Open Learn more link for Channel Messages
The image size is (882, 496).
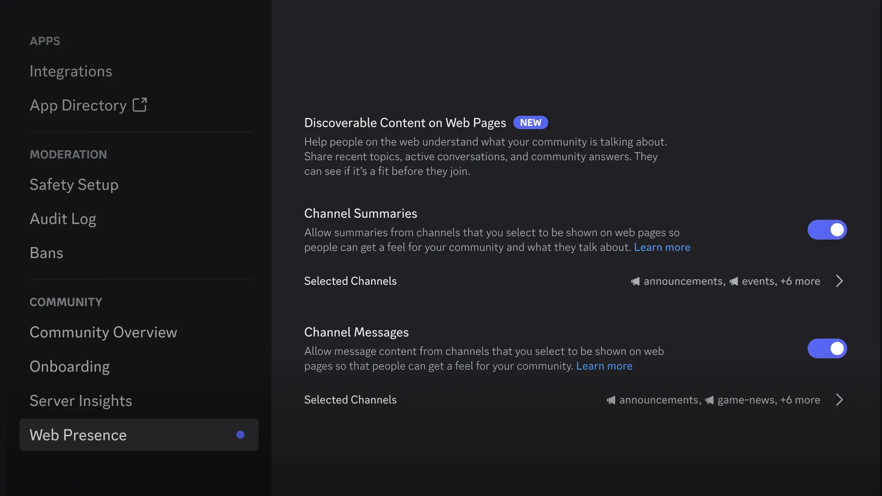[x=604, y=366]
